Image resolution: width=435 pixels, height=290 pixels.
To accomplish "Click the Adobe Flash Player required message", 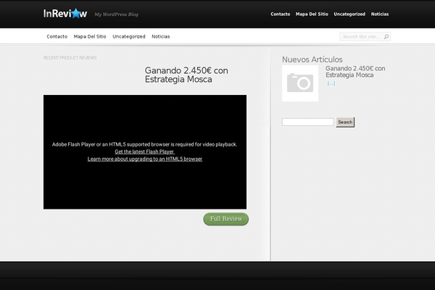I will [144, 144].
